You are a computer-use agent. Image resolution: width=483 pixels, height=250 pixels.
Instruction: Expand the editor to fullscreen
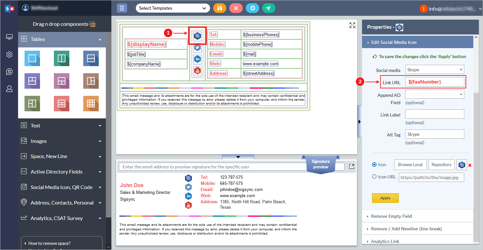[352, 25]
